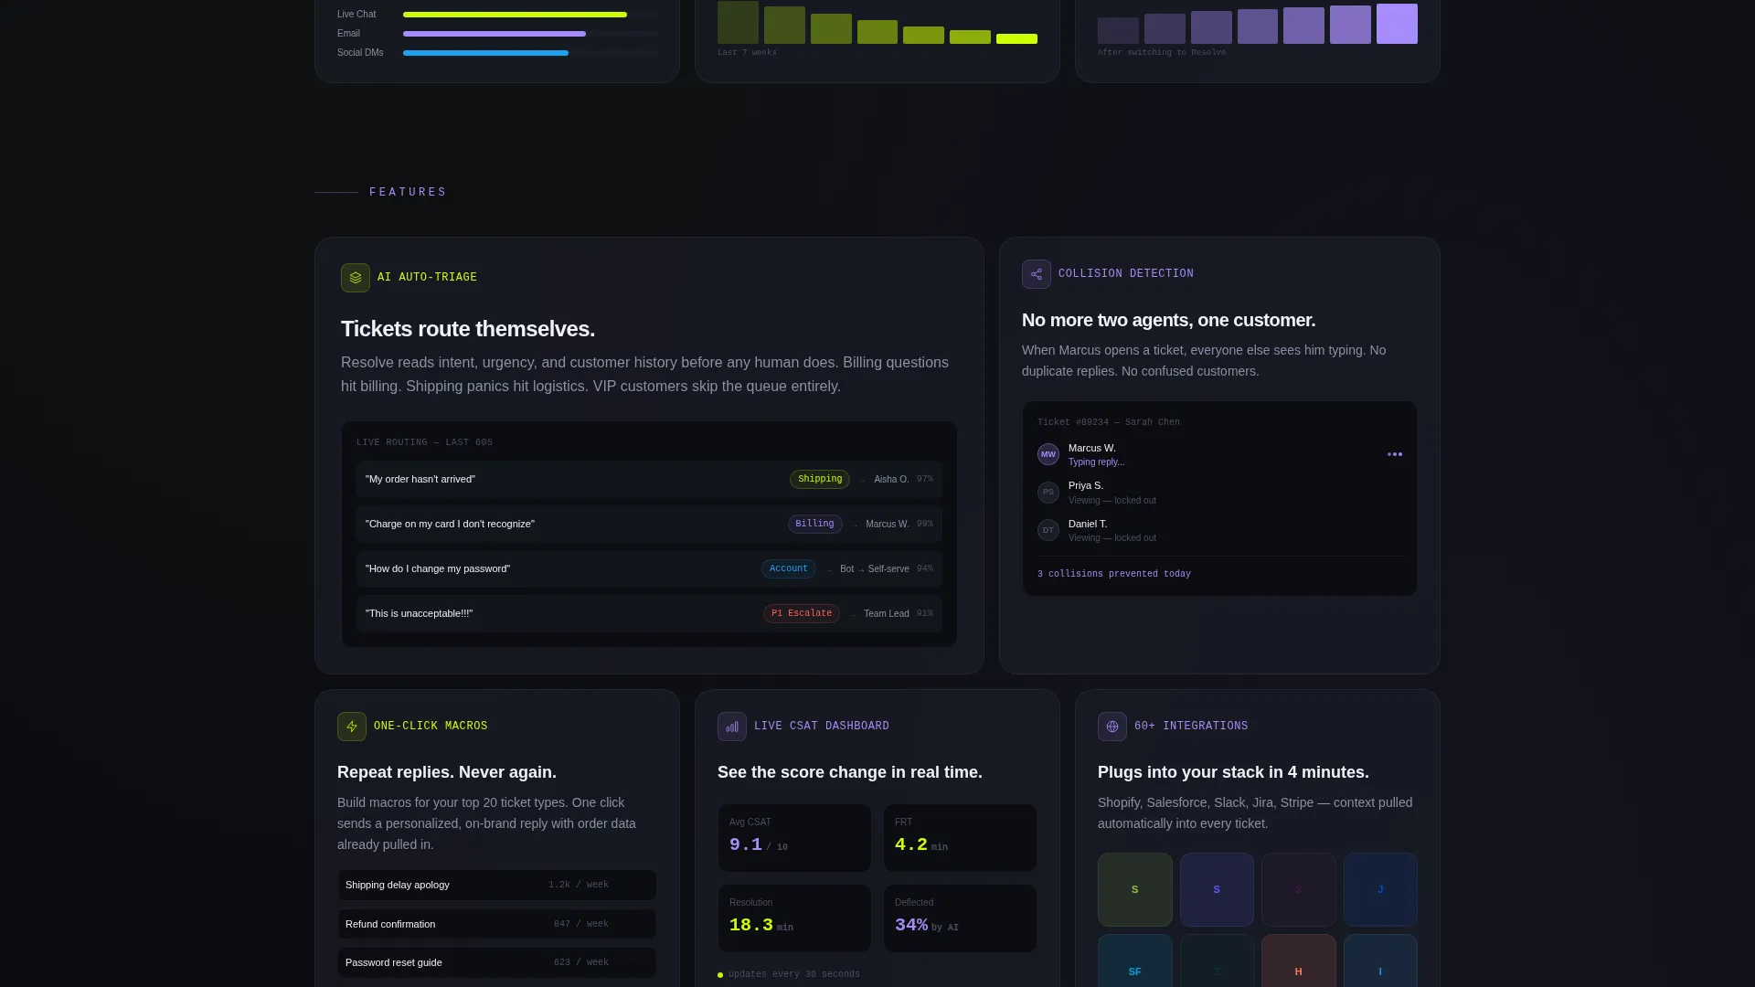The width and height of the screenshot is (1755, 987).
Task: Click the Aisa O. 97% assignee text
Action: (903, 480)
